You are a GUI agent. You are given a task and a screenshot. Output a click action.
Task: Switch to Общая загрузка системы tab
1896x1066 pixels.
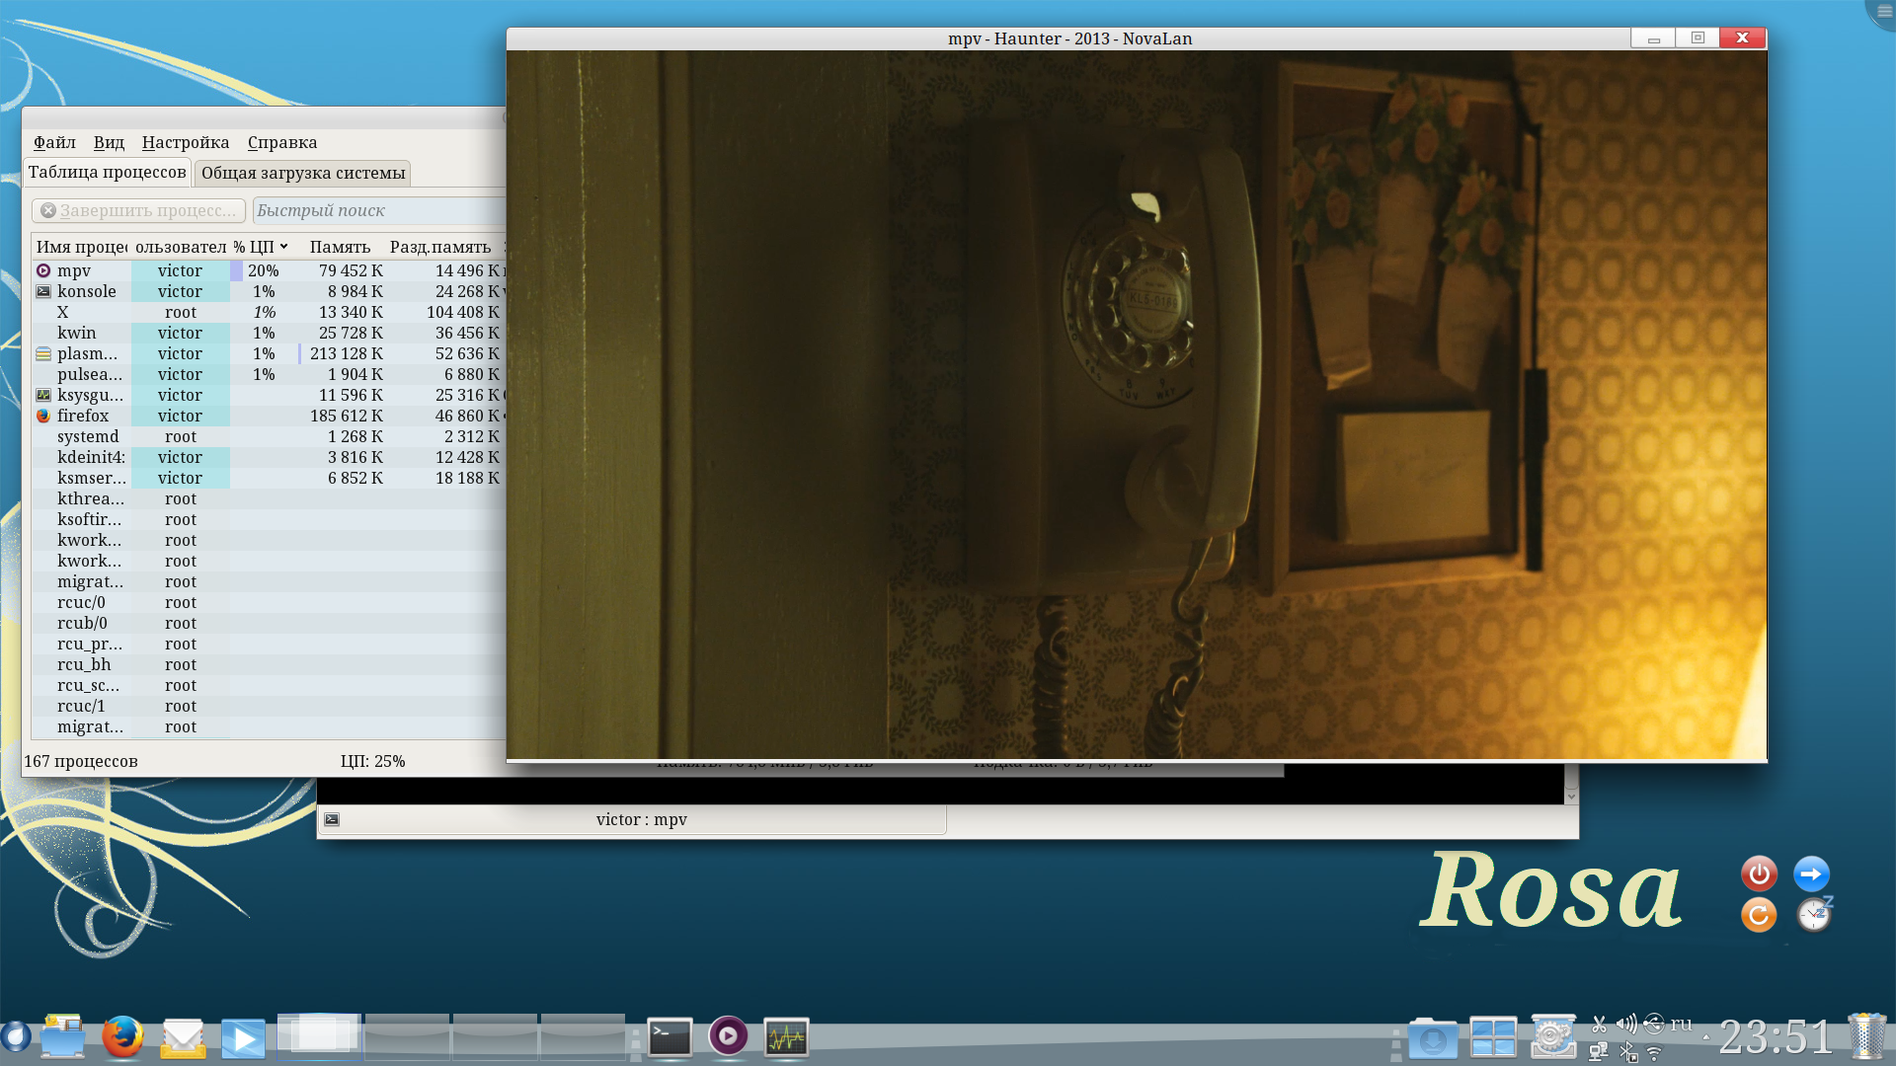(303, 173)
